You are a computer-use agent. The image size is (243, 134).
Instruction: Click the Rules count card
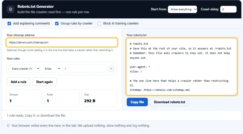click(x=62, y=98)
